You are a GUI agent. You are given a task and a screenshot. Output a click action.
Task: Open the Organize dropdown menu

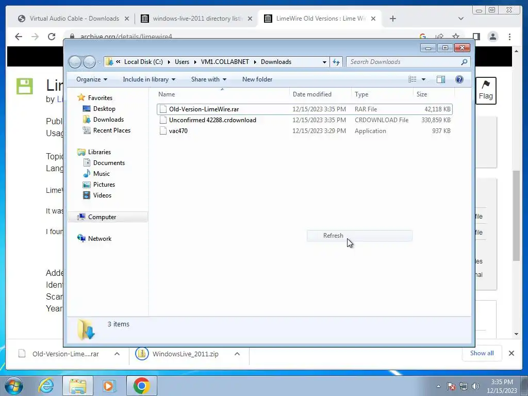[92, 79]
